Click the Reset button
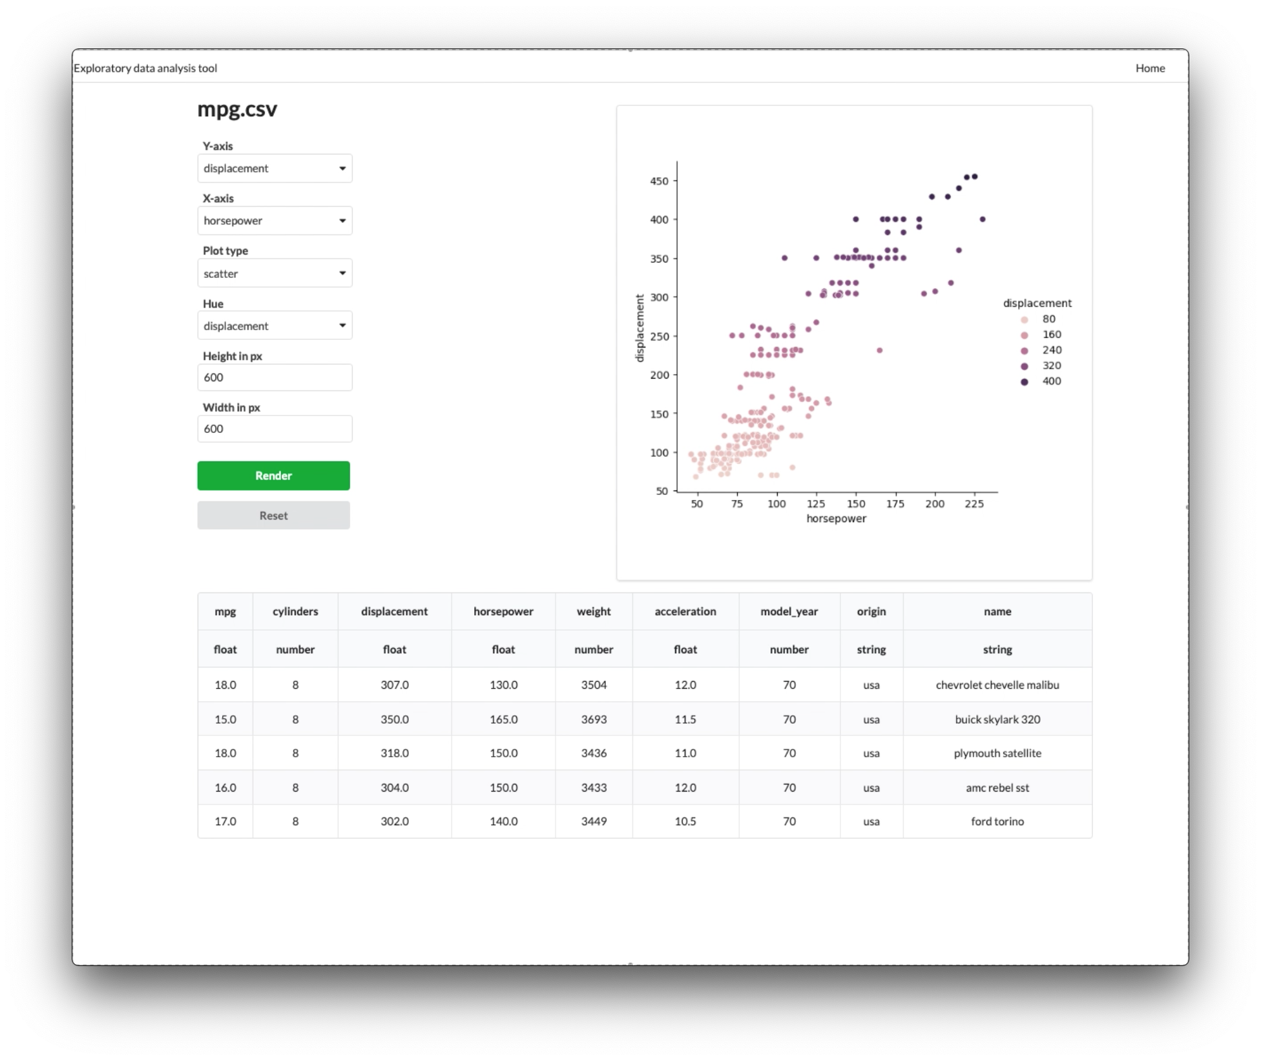Viewport: 1261px width, 1061px height. coord(275,516)
